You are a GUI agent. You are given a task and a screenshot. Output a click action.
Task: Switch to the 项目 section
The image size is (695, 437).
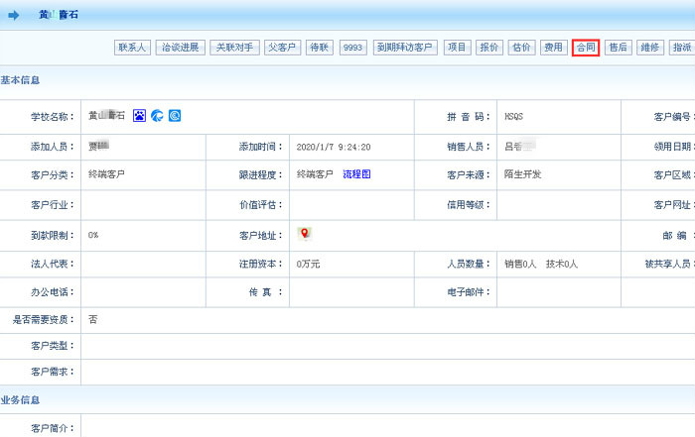[457, 48]
